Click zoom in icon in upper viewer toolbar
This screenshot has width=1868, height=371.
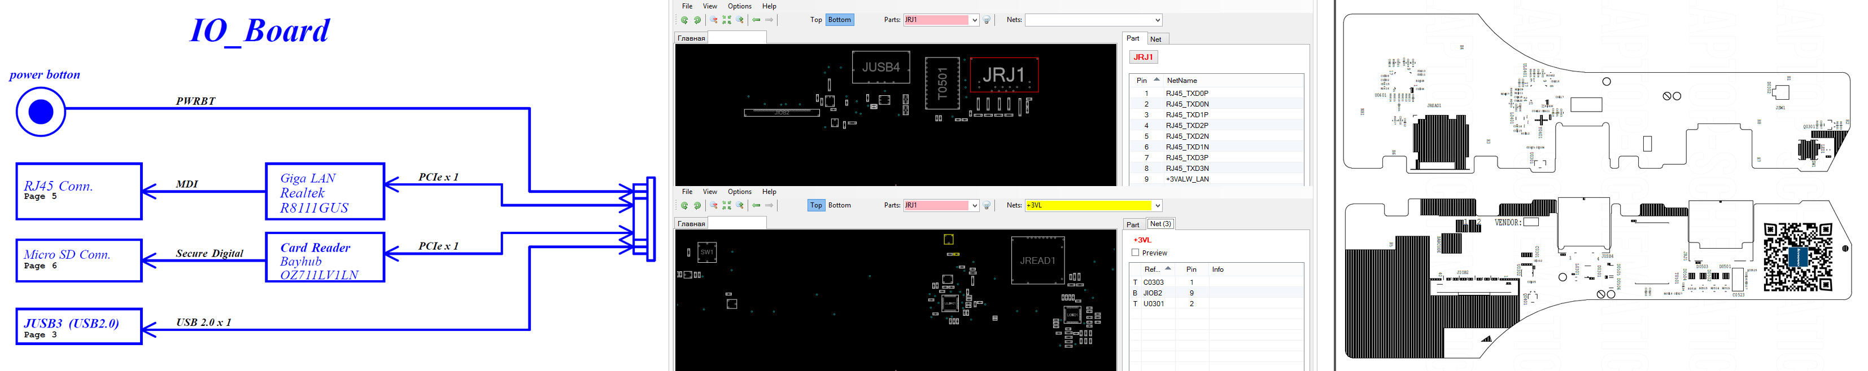[x=740, y=20]
